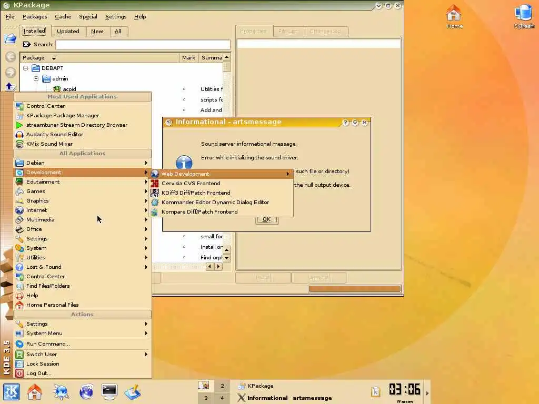Image resolution: width=539 pixels, height=404 pixels.
Task: Open Kommander Editor Dynamic Dialog Editor
Action: click(221, 203)
